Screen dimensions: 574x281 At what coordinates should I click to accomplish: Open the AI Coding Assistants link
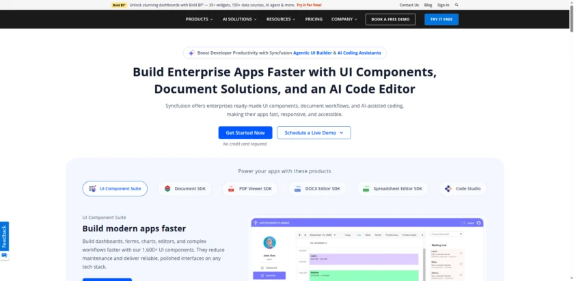[359, 53]
